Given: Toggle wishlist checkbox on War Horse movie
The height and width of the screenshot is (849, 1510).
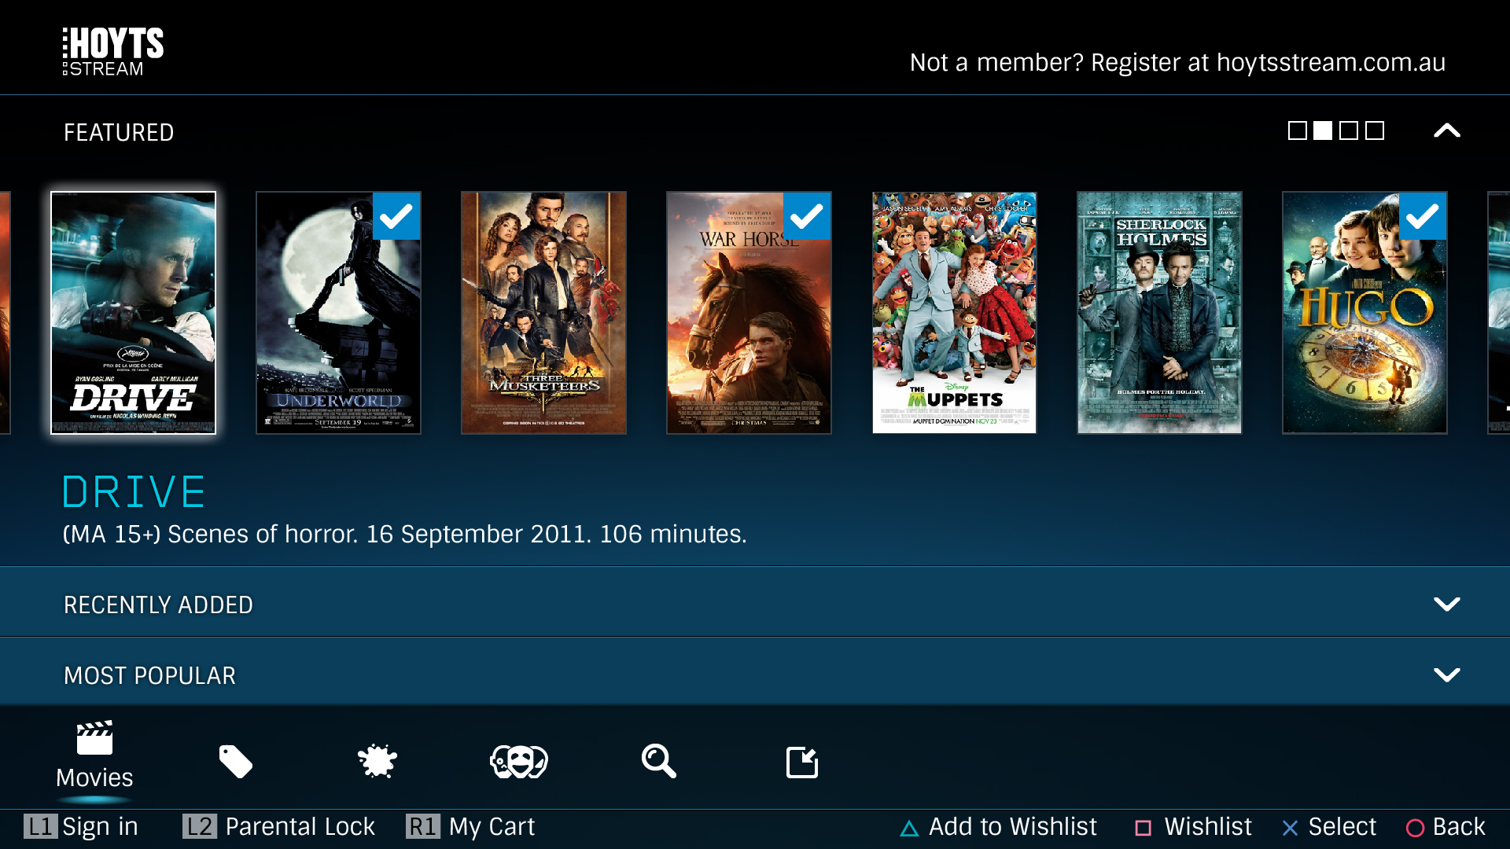Looking at the screenshot, I should pyautogui.click(x=806, y=215).
